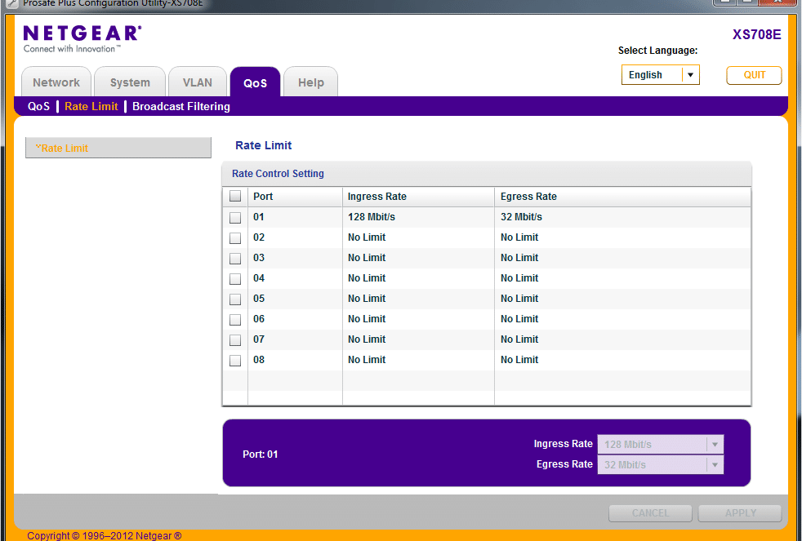This screenshot has width=802, height=541.
Task: Switch to the VLAN tab
Action: 198,82
